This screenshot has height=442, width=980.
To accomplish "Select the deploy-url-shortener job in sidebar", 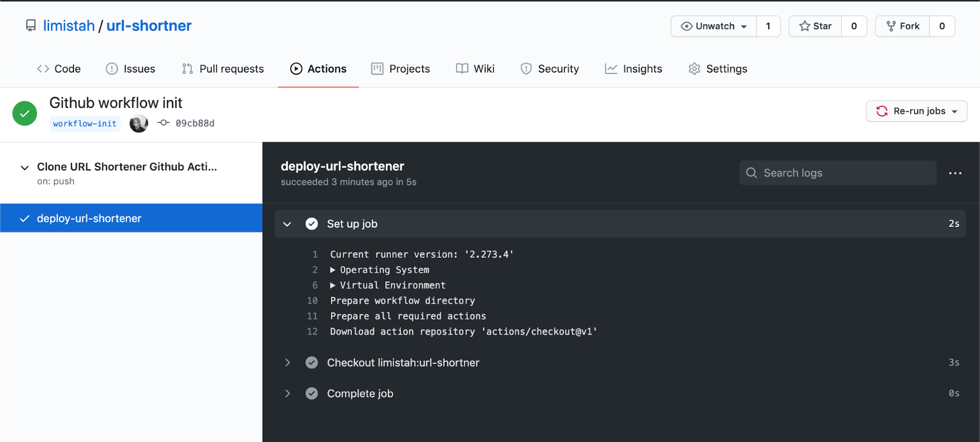I will (131, 218).
